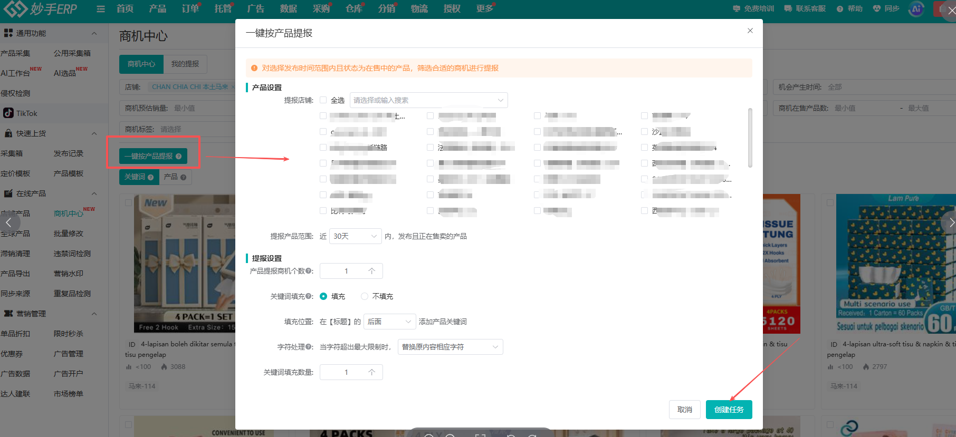
Task: Click the orange warning info icon
Action: [254, 68]
